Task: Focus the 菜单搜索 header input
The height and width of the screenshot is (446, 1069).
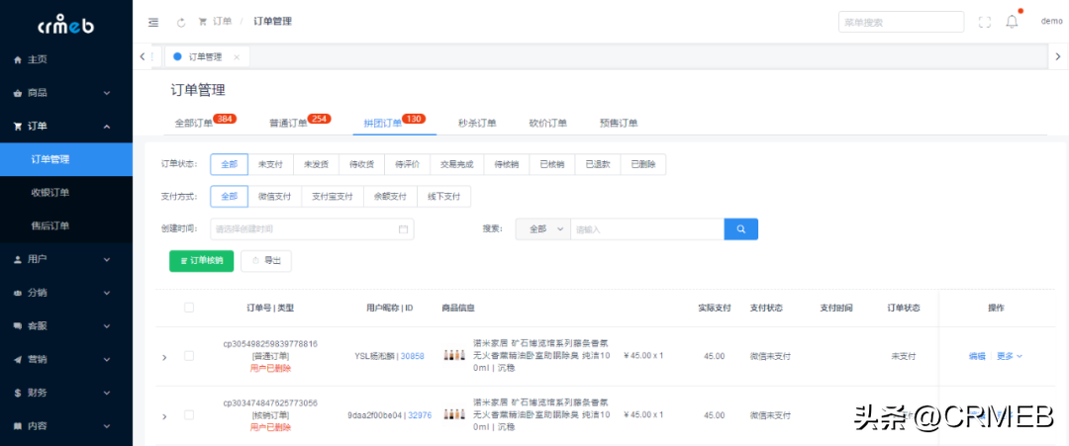Action: click(x=902, y=22)
